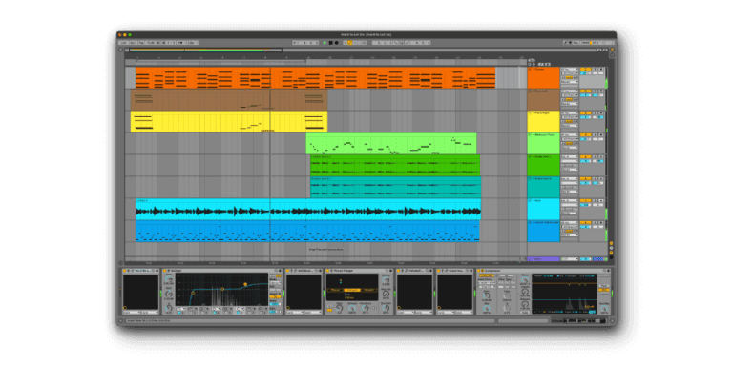Screen dimensions: 733x366
Task: Start recording with the Arrangement Record button
Action: 336,43
